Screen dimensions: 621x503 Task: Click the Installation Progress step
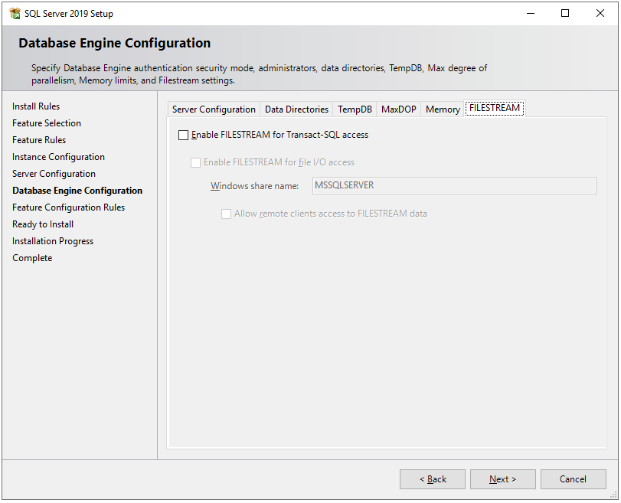click(53, 241)
